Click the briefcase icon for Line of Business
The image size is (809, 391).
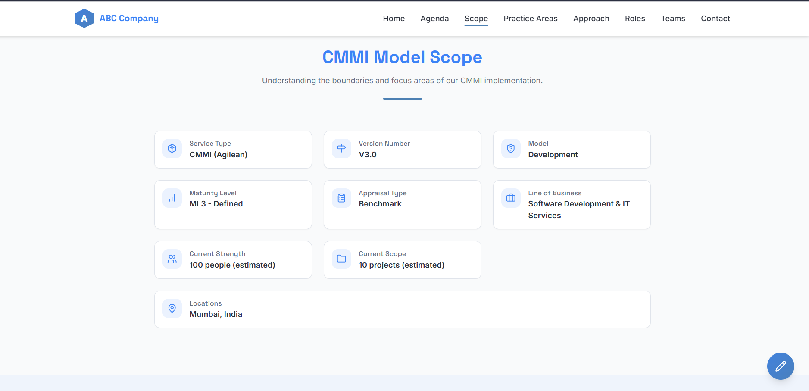pos(511,198)
